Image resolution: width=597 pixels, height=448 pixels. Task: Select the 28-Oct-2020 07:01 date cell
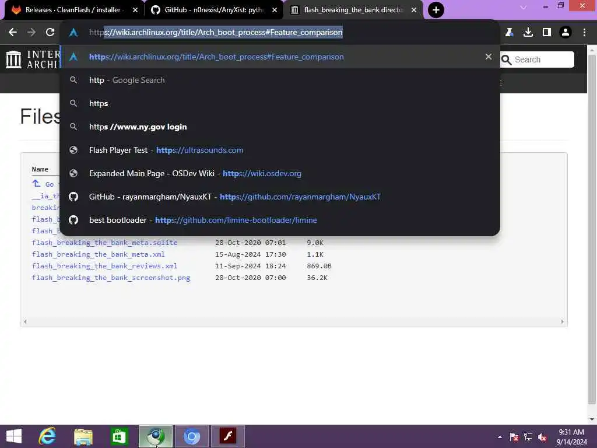coord(250,243)
